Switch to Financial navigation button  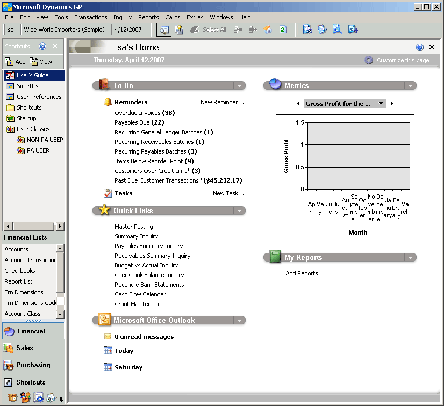point(33,331)
